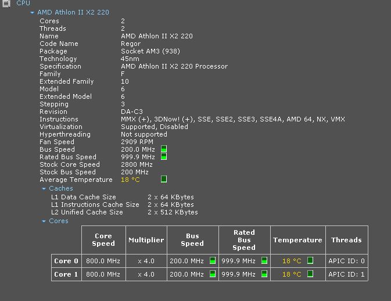Viewport: 391px width, 301px height.
Task: Click the Extended Family label
Action: (67, 81)
